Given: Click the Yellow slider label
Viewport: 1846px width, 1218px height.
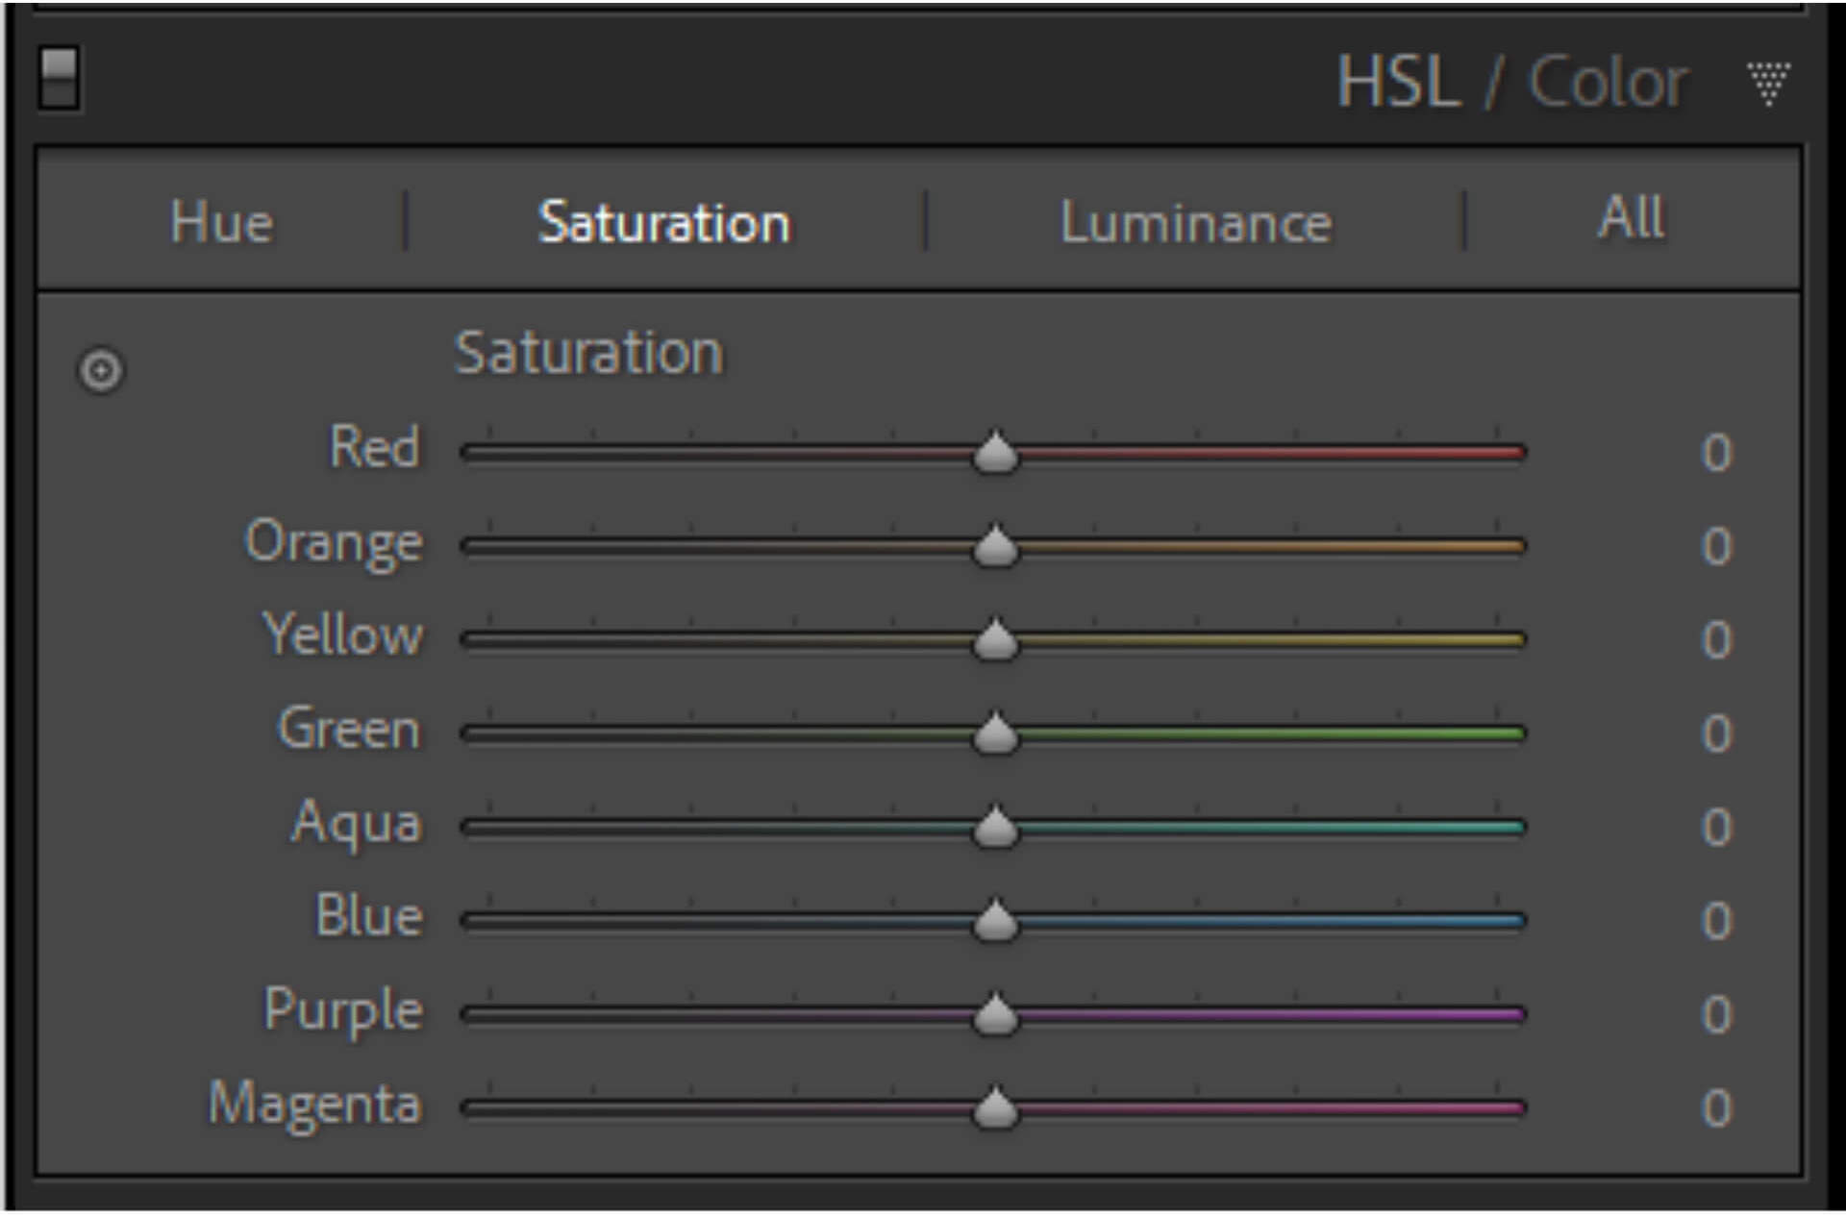Looking at the screenshot, I should click(343, 634).
